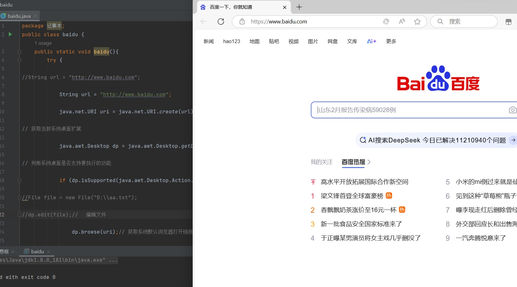This screenshot has width=517, height=287.
Task: Open hot search 一汽奔腾悦意来了
Action: click(x=481, y=238)
